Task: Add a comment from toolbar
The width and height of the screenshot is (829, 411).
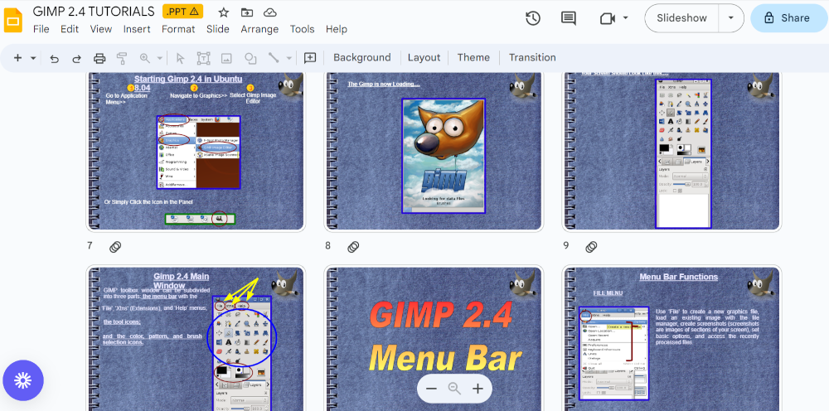Action: pos(310,58)
